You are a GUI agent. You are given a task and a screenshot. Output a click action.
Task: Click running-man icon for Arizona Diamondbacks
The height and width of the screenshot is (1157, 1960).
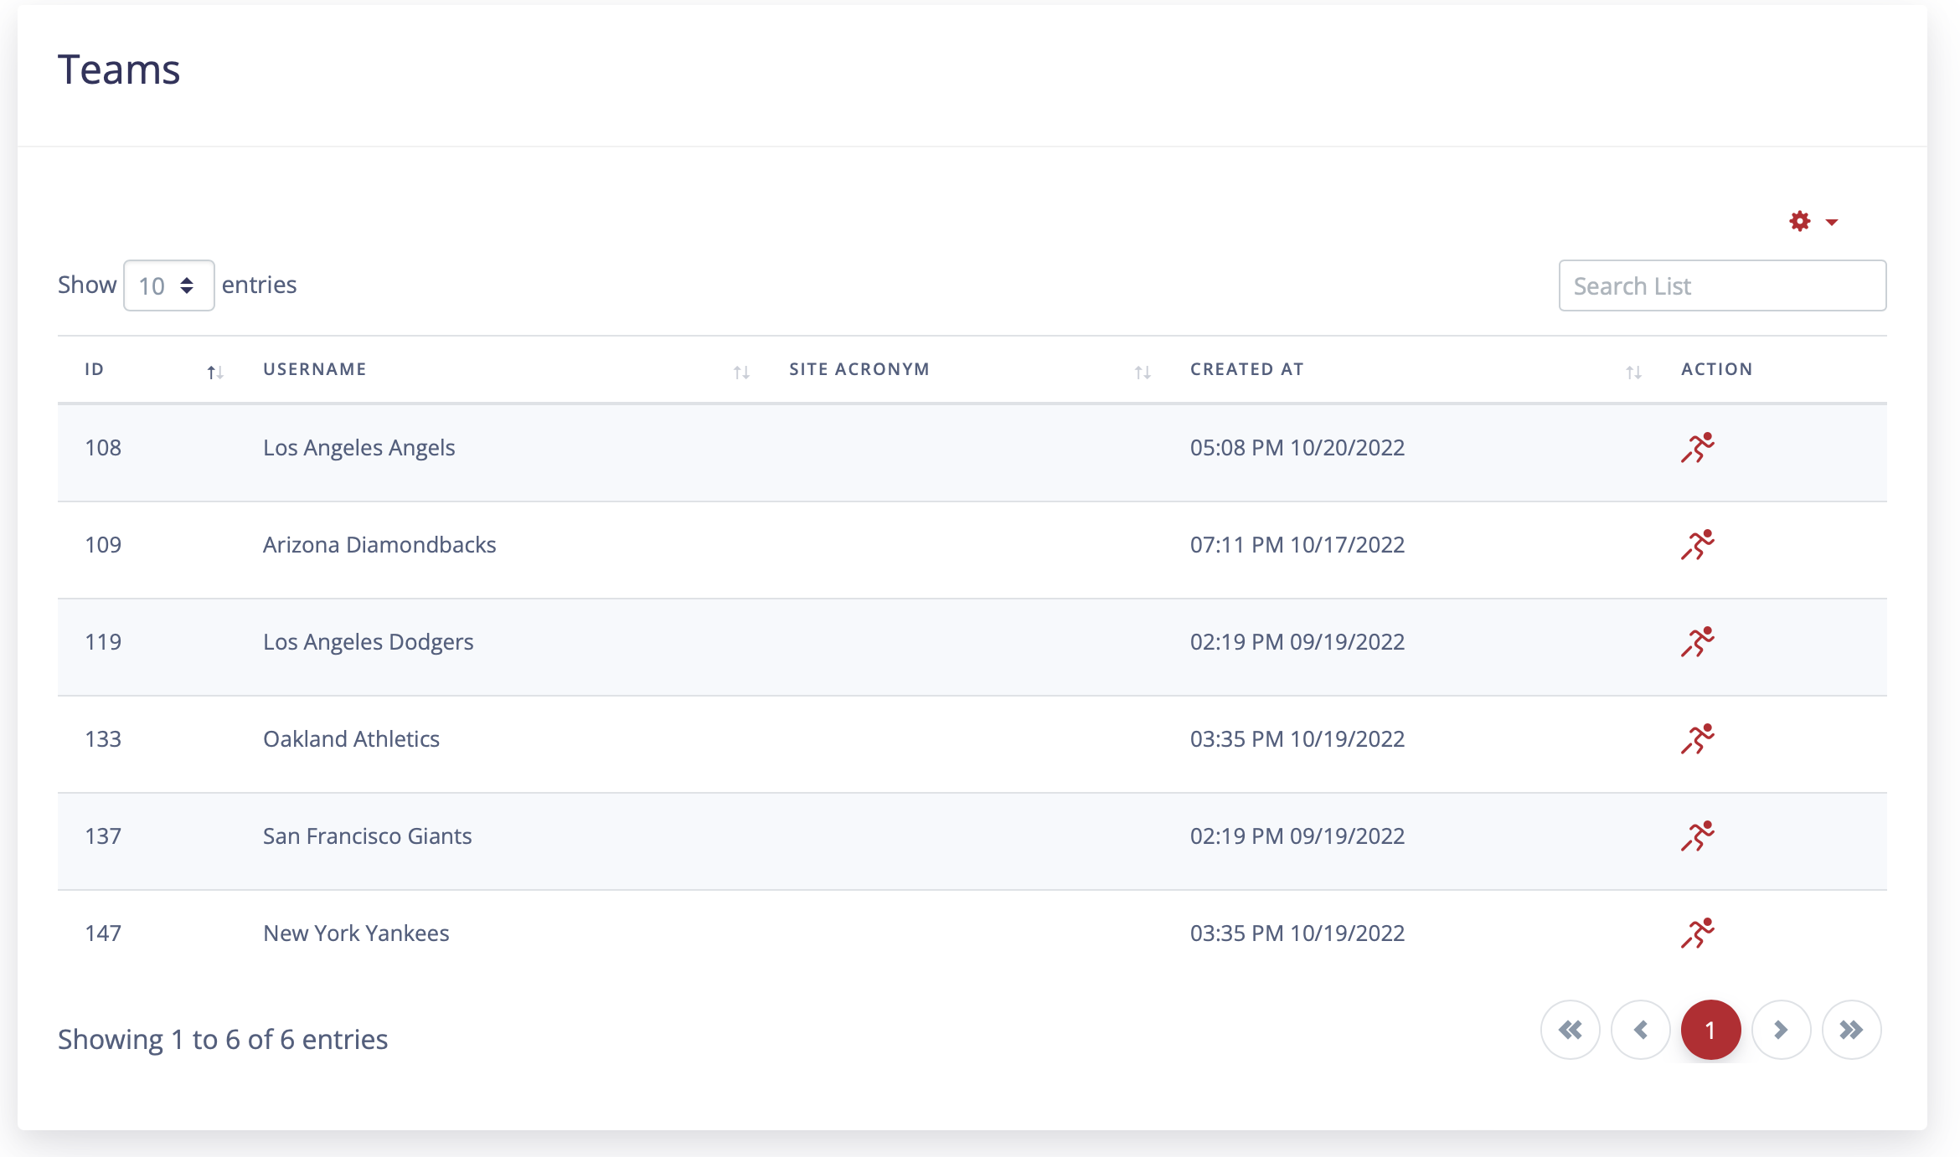[x=1697, y=545]
